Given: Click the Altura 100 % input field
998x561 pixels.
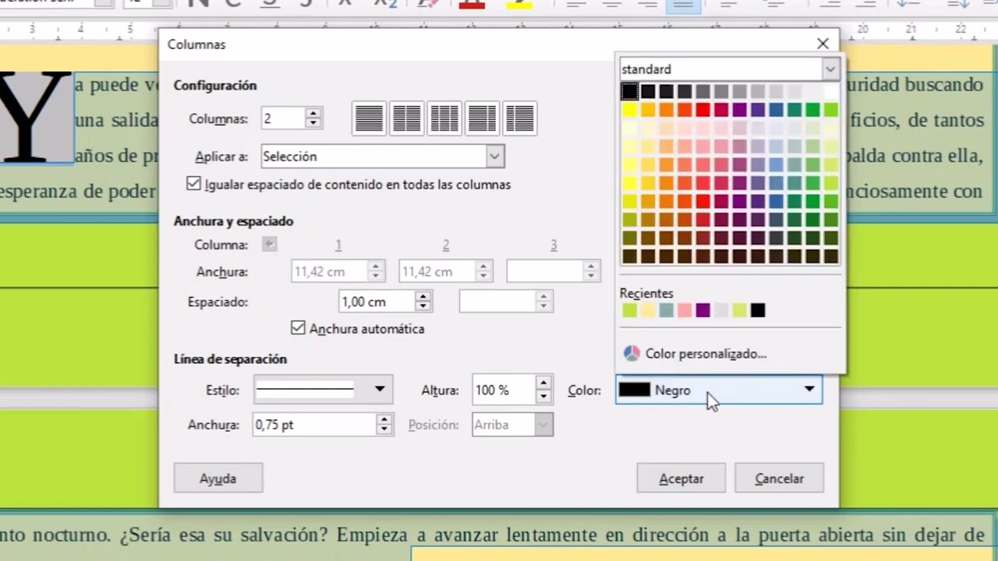Looking at the screenshot, I should pyautogui.click(x=504, y=390).
